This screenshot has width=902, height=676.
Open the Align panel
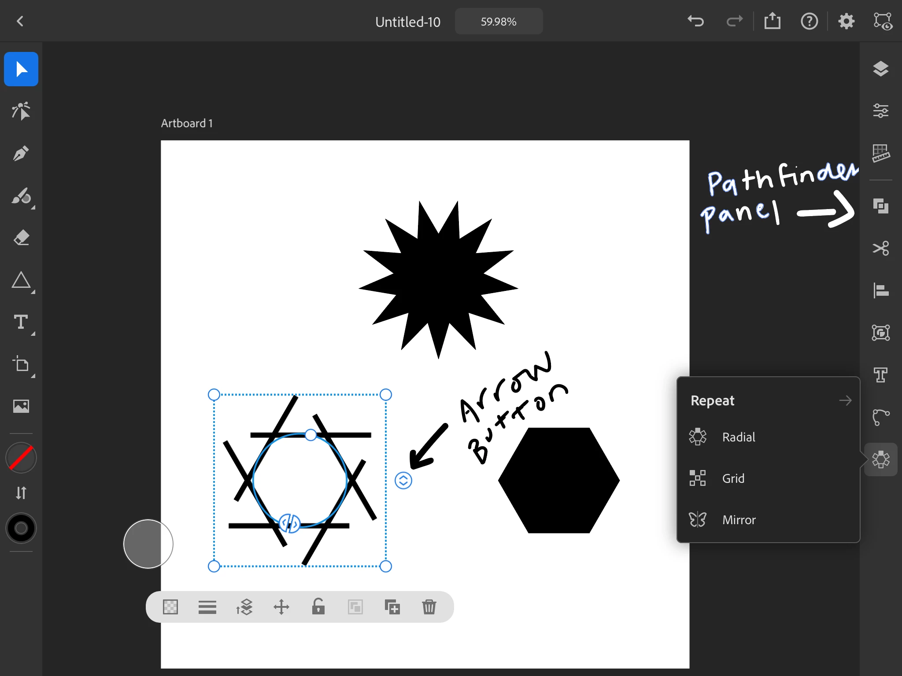880,290
